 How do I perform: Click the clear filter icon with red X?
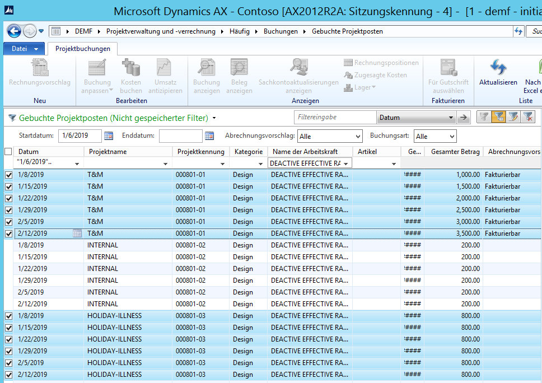click(527, 117)
